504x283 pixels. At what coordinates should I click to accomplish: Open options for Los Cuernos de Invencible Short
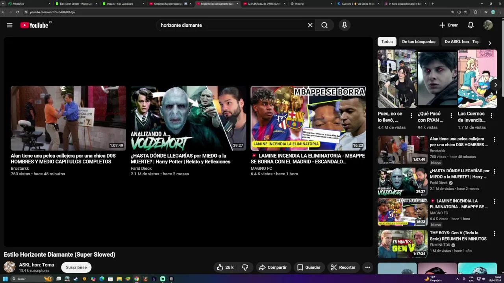point(491,116)
